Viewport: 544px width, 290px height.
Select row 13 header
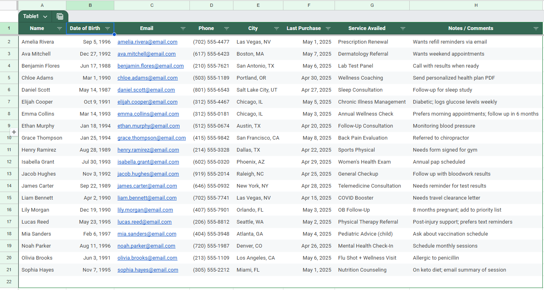(x=9, y=174)
